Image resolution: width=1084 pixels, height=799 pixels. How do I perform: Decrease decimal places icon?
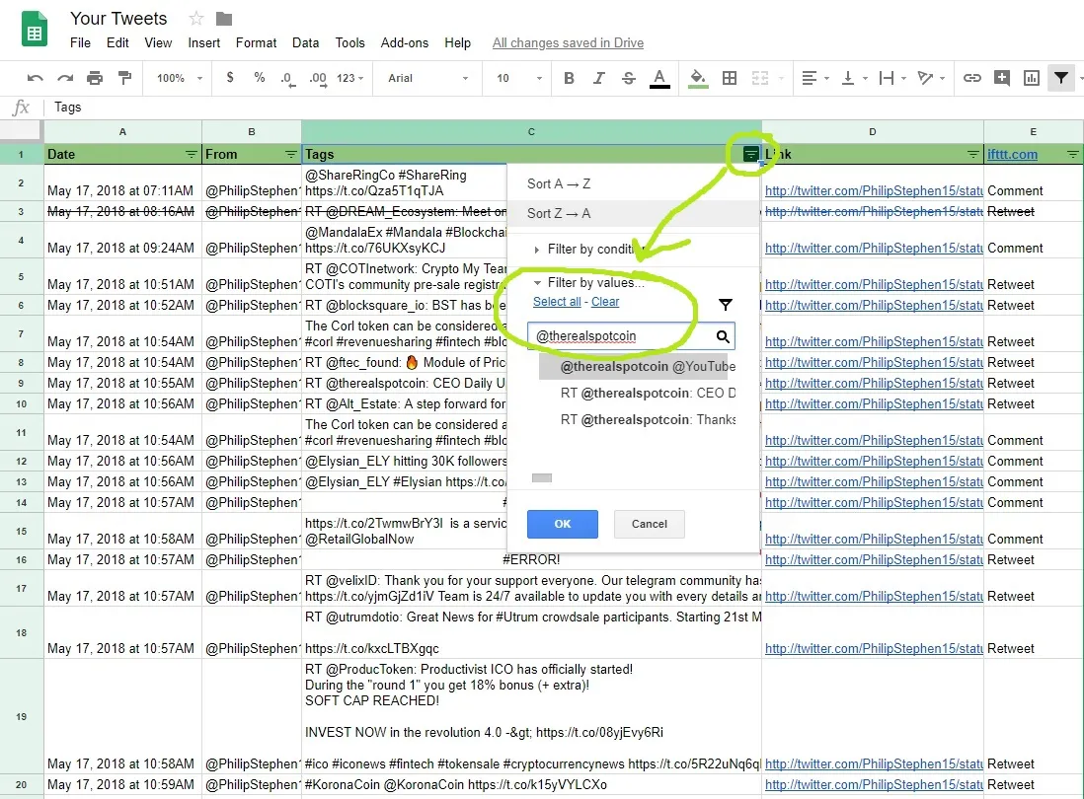tap(287, 79)
